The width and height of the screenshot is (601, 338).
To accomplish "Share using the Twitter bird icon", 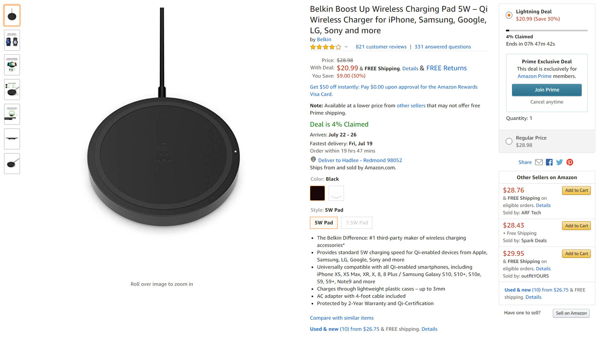I will (x=559, y=162).
